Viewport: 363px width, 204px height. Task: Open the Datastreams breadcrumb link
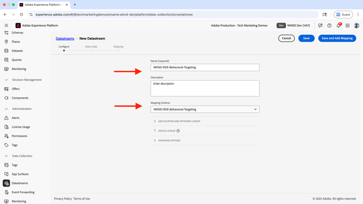click(65, 38)
